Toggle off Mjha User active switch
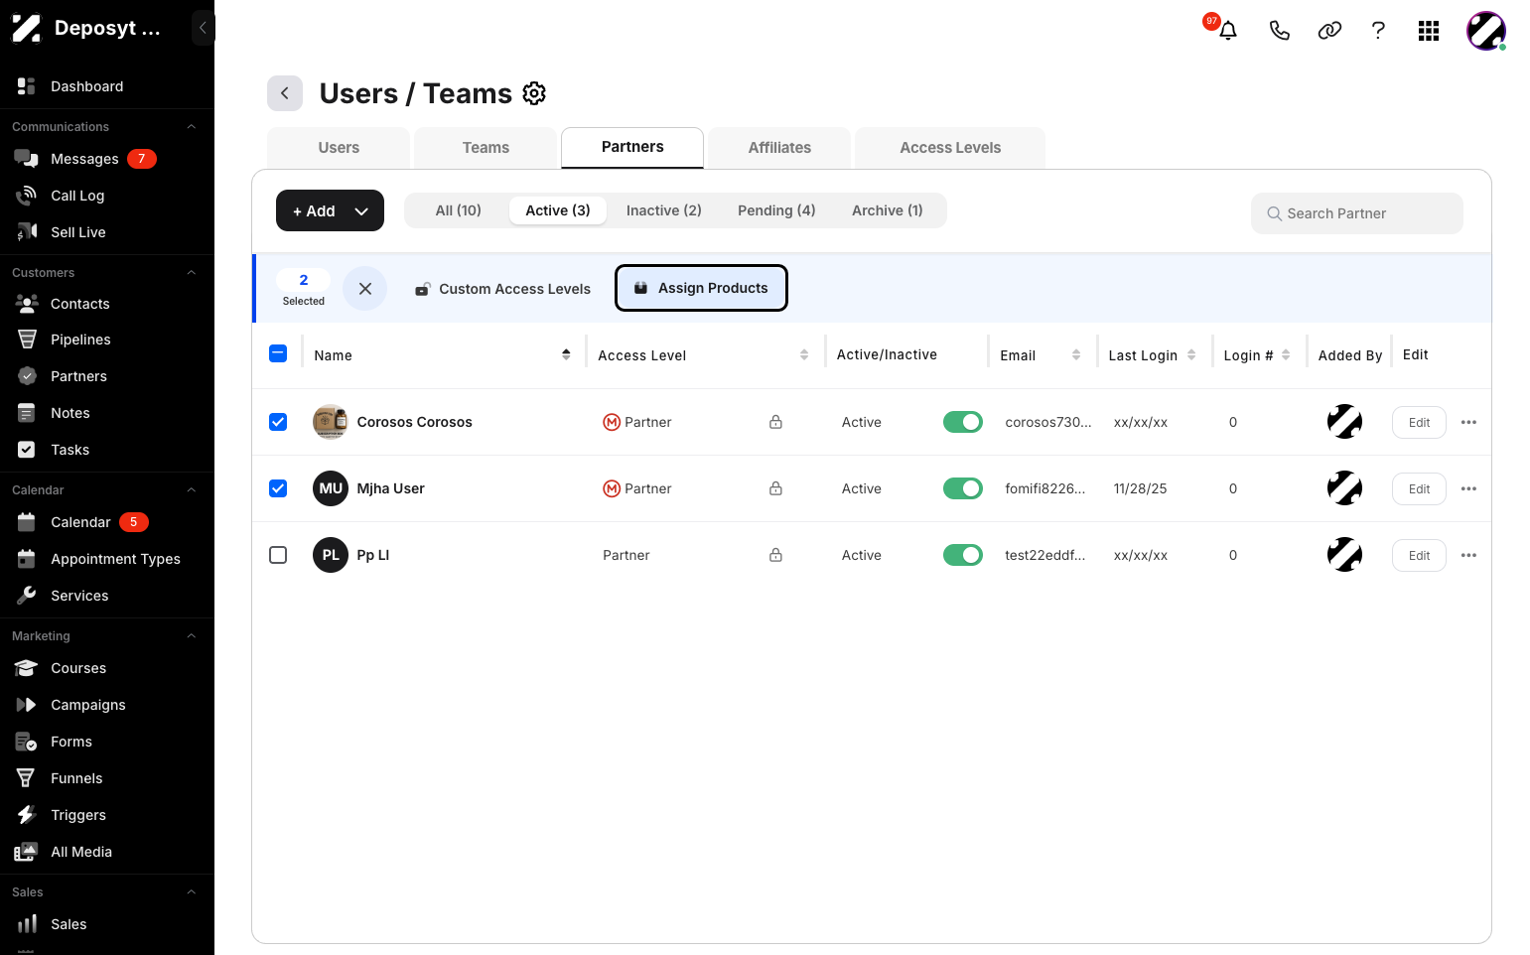This screenshot has width=1530, height=955. point(962,488)
